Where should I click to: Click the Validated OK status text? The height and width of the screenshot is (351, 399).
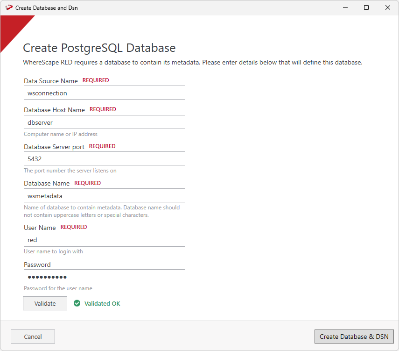pos(102,304)
